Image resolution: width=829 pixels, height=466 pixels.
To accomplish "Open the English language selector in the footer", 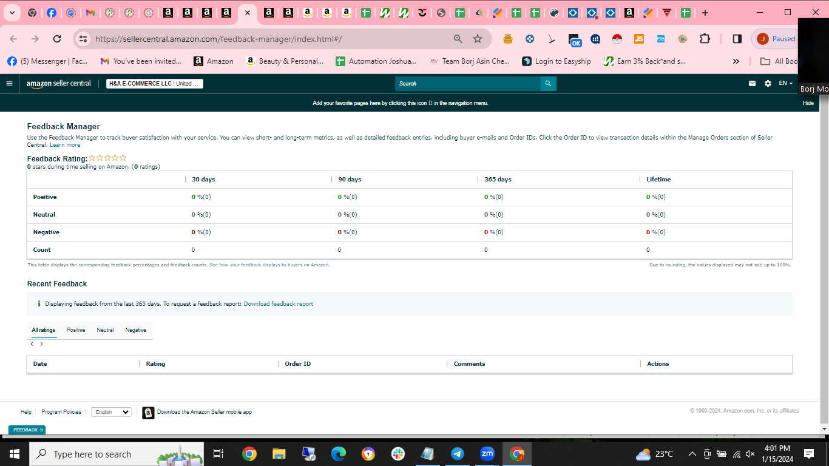I will point(111,412).
